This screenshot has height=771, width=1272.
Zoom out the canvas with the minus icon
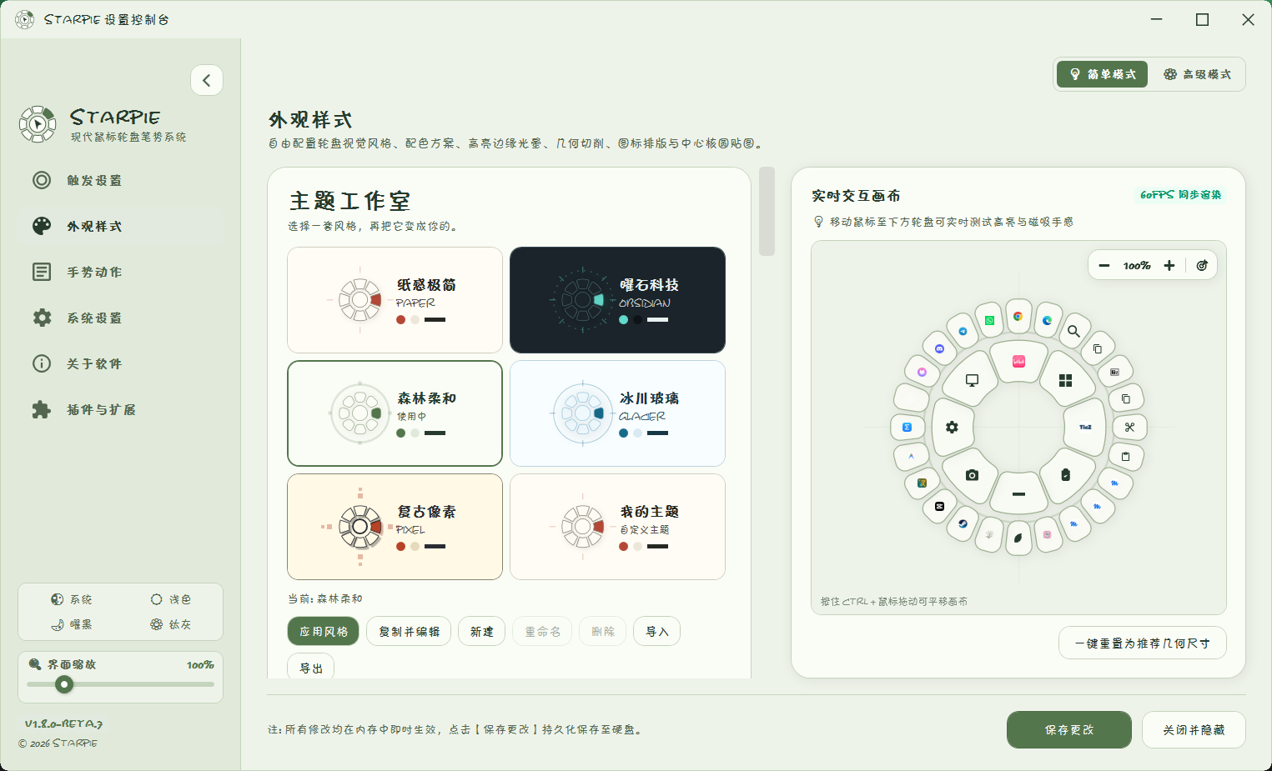point(1104,265)
